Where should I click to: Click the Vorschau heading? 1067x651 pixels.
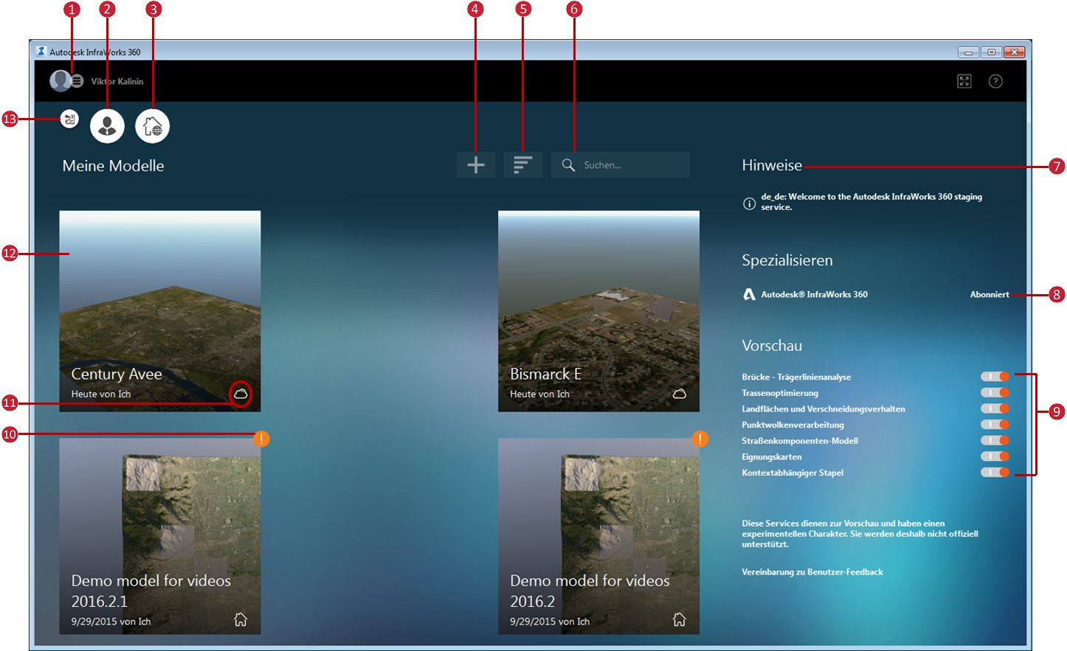[772, 346]
